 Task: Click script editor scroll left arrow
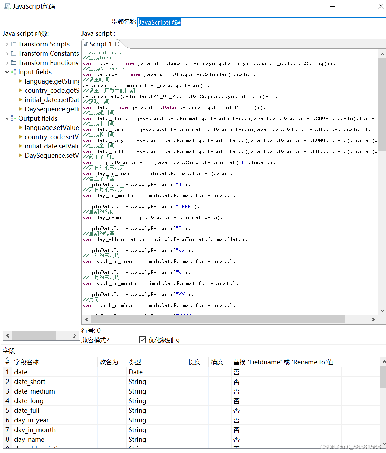87,319
